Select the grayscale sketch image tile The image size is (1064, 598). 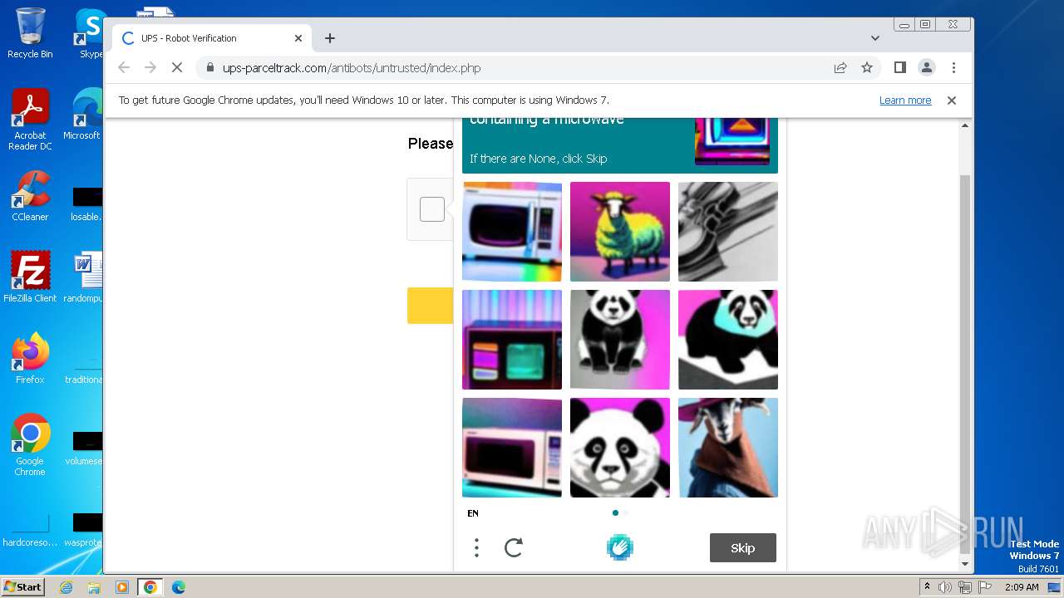pos(728,232)
